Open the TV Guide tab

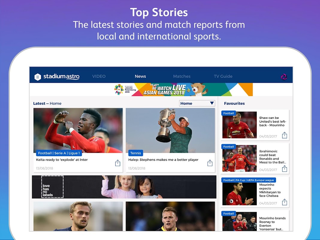click(x=223, y=76)
